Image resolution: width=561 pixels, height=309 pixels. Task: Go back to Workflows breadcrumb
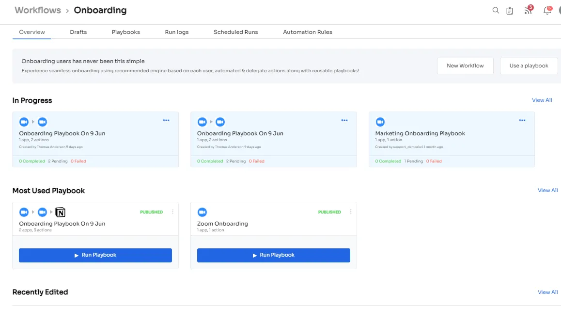[38, 10]
